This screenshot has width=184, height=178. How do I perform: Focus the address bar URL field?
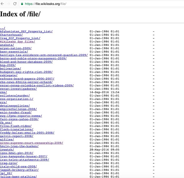[x=101, y=4]
